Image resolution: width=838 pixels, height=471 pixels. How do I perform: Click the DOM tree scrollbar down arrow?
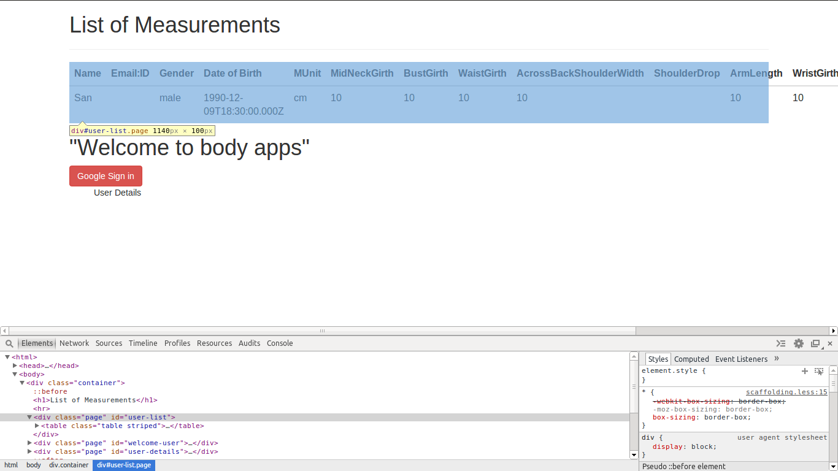click(634, 455)
